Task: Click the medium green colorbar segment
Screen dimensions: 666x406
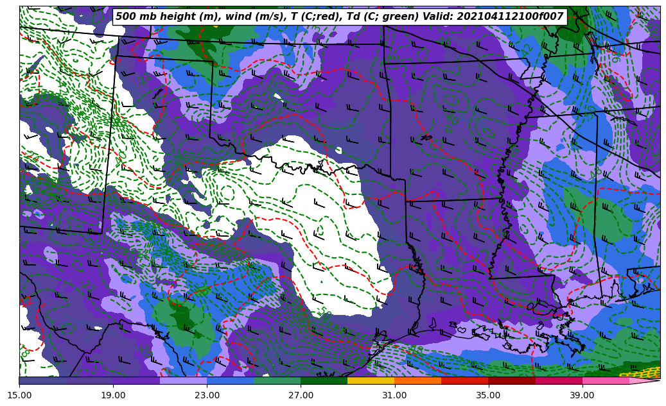Action: pyautogui.click(x=277, y=380)
